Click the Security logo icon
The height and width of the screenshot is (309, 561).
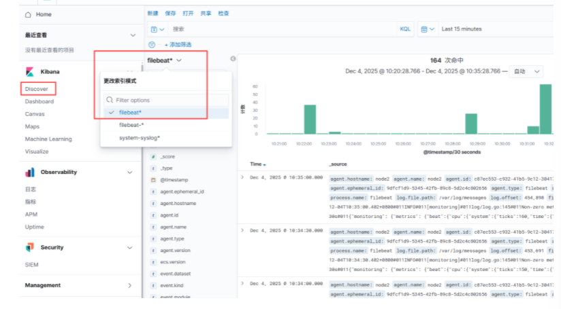(x=29, y=247)
